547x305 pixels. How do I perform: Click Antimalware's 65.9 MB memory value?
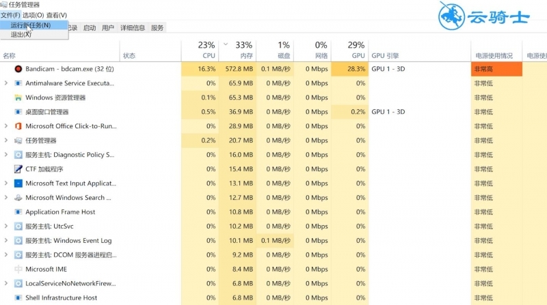tap(237, 83)
